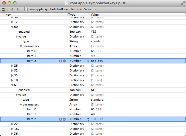Select Item 1 under key 61 parameters
Screen dimensions: 186x136
tap(93, 114)
